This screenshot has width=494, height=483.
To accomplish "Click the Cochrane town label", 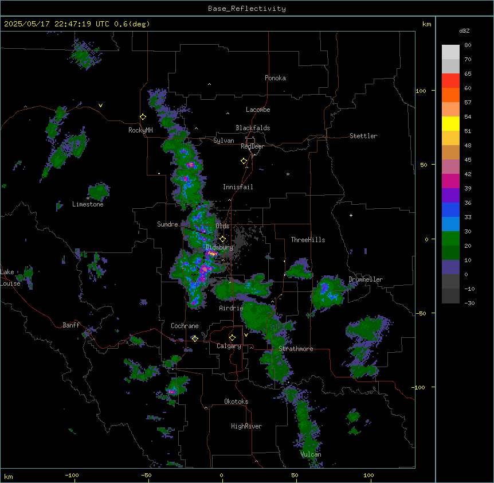I will coord(185,326).
